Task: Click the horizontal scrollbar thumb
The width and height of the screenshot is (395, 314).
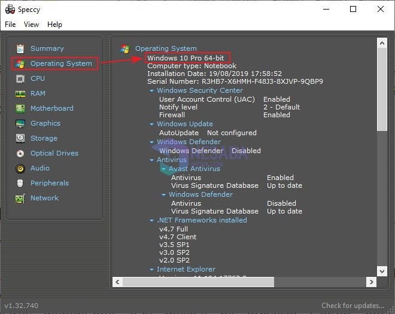Action: click(x=198, y=282)
